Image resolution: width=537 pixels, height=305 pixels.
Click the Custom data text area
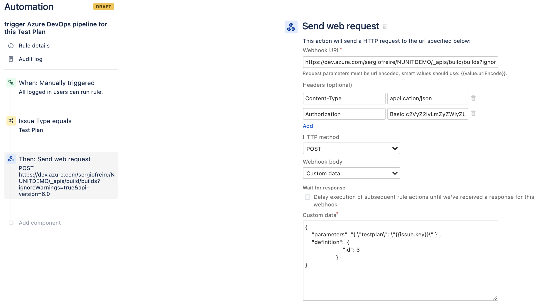400,261
